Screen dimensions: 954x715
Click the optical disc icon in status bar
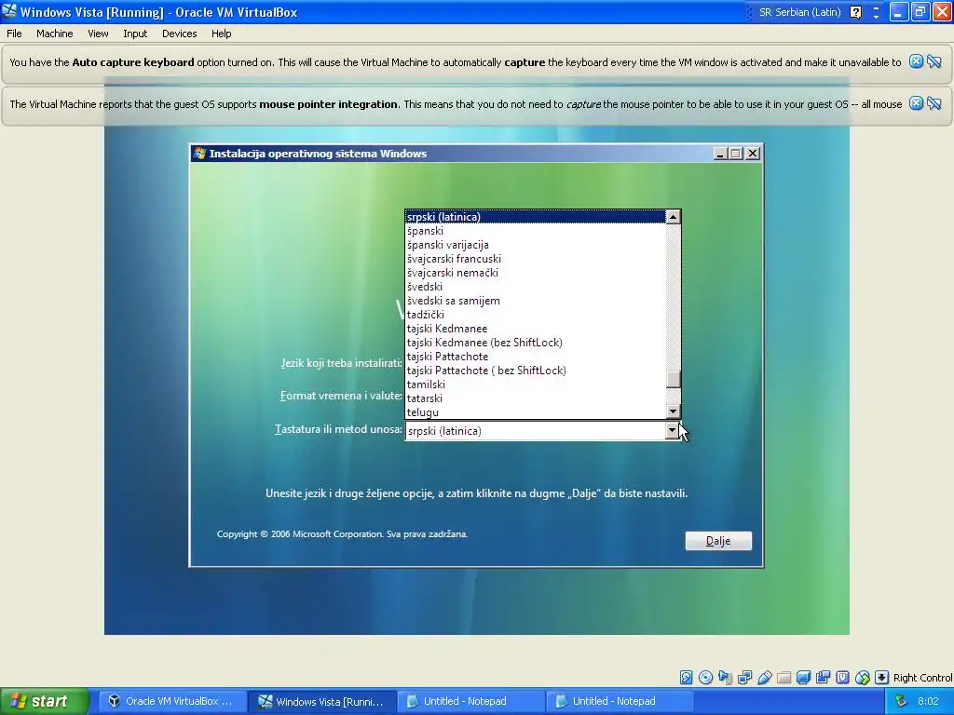point(706,678)
